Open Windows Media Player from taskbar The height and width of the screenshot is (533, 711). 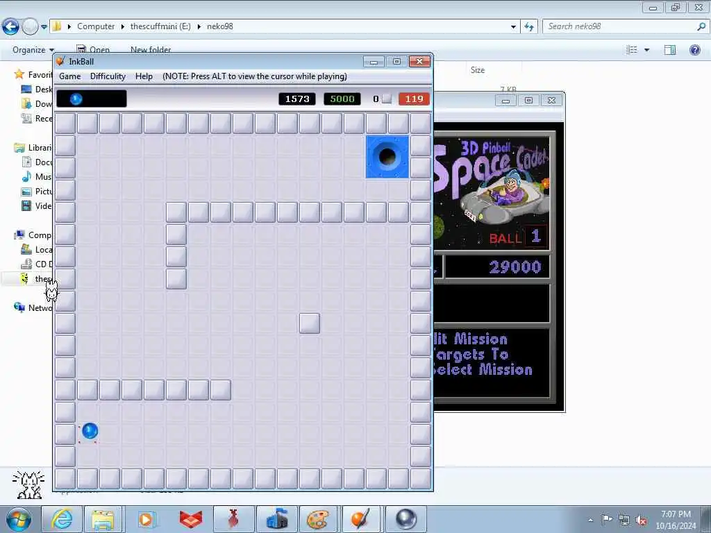pyautogui.click(x=146, y=519)
